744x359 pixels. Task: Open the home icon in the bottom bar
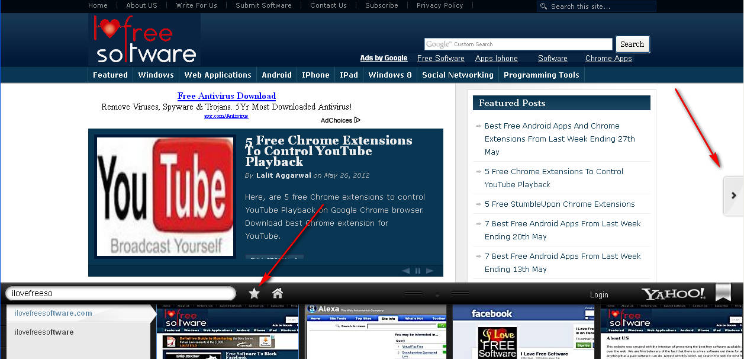tap(277, 293)
